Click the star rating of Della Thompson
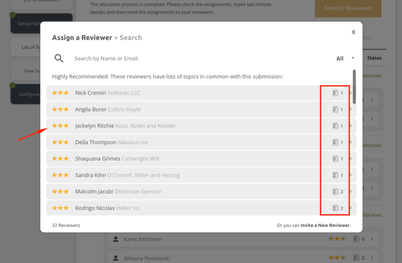This screenshot has height=263, width=402. (60, 142)
